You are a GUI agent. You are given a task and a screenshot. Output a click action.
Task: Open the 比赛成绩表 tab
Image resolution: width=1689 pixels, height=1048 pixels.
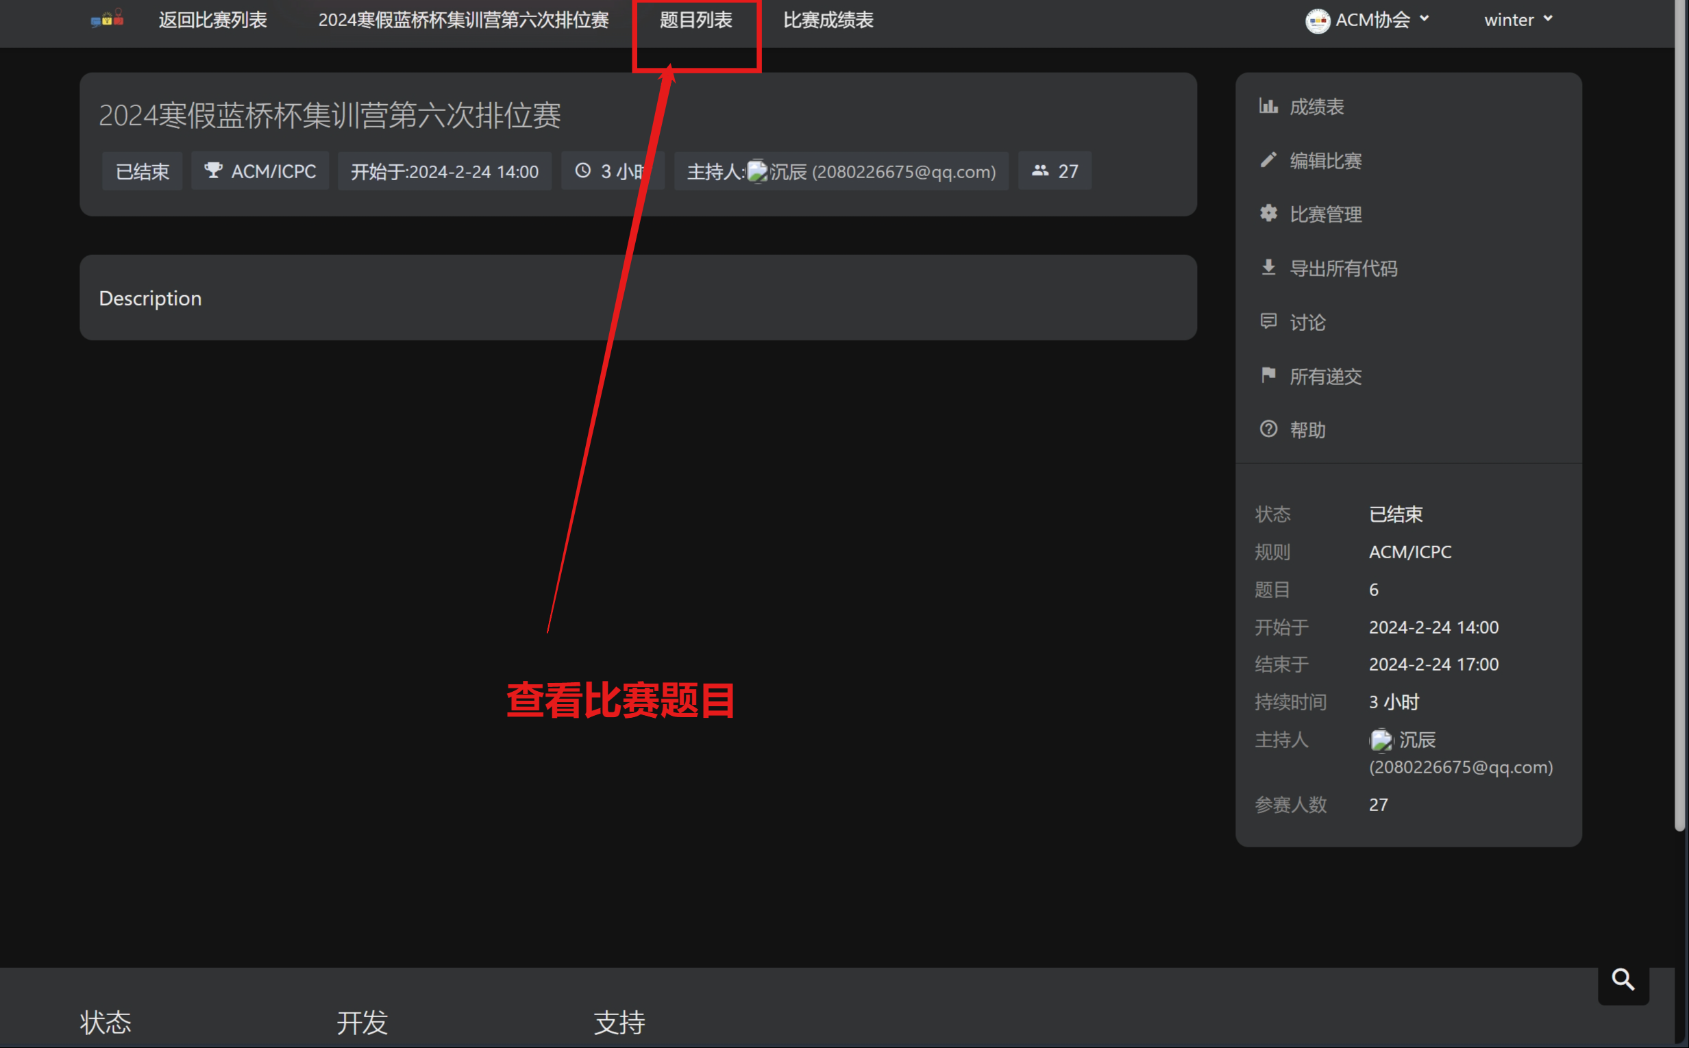[828, 20]
